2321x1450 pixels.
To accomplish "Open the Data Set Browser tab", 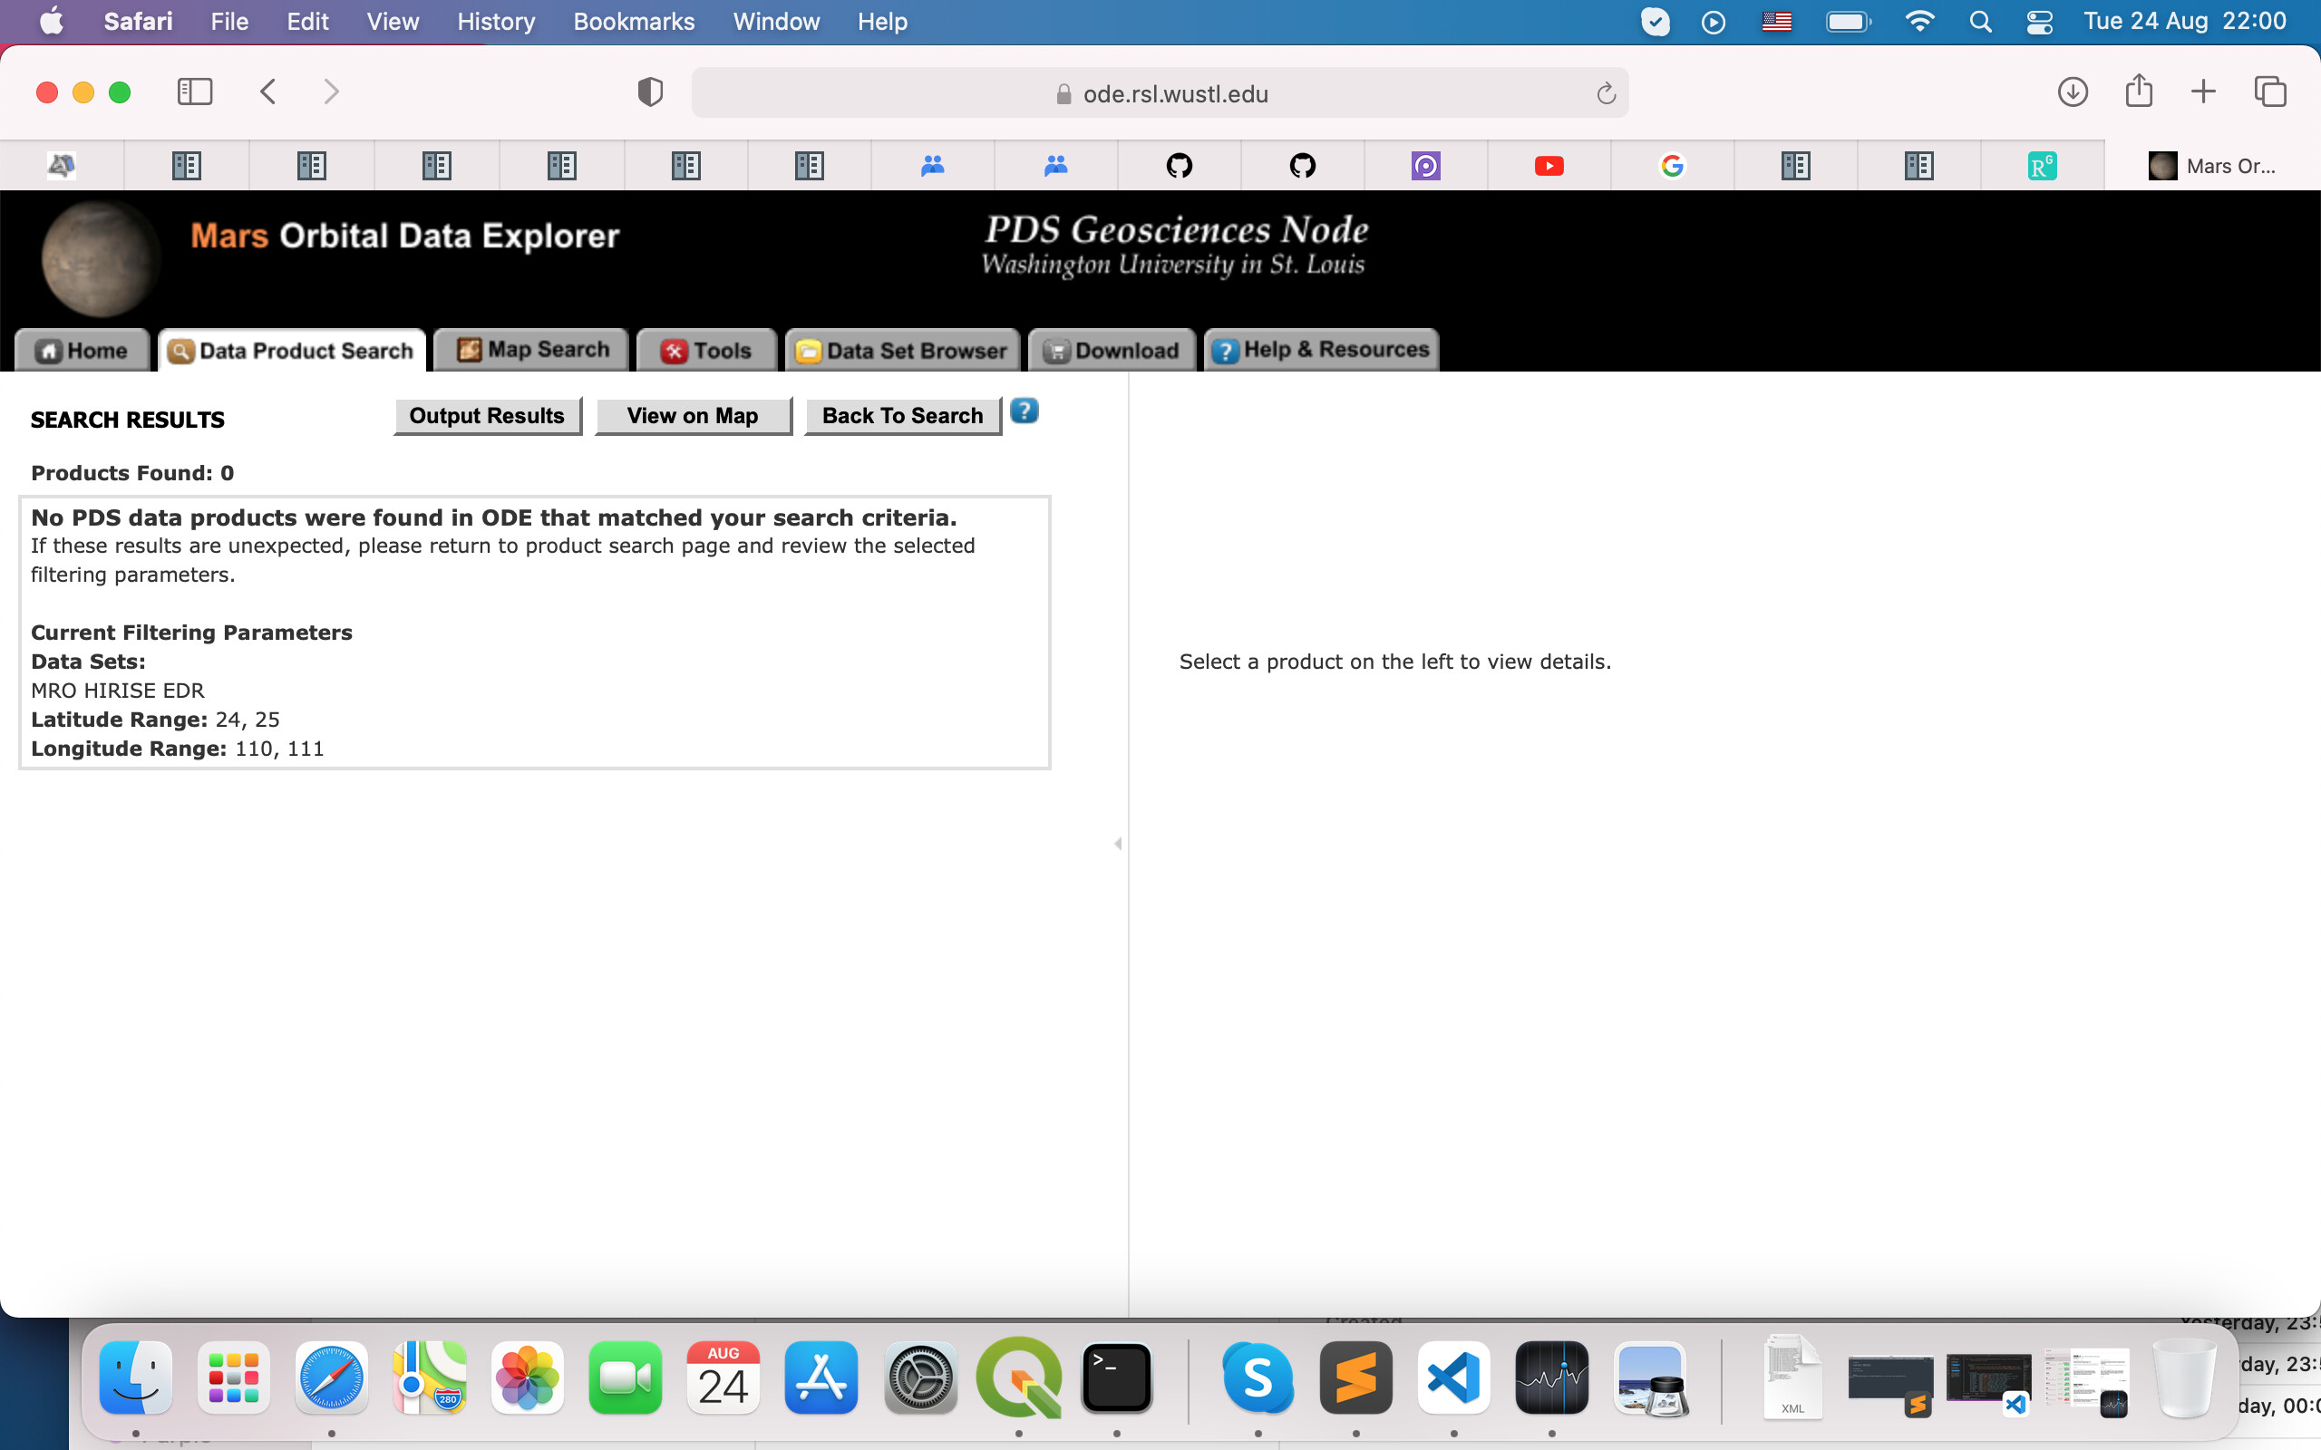I will click(x=902, y=351).
